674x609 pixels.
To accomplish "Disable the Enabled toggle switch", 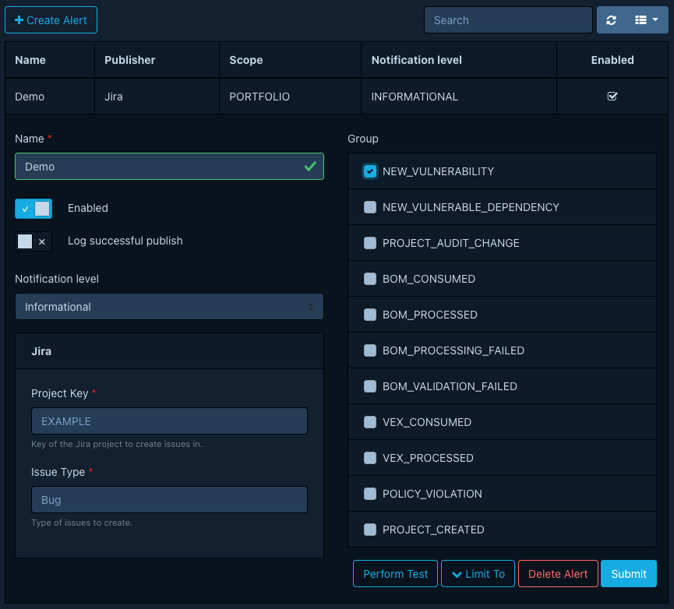I will (34, 208).
